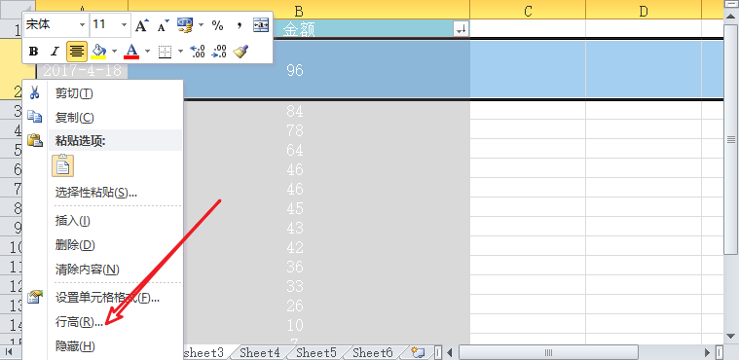Switch to the Sheet5 tab
The image size is (739, 360).
[316, 352]
